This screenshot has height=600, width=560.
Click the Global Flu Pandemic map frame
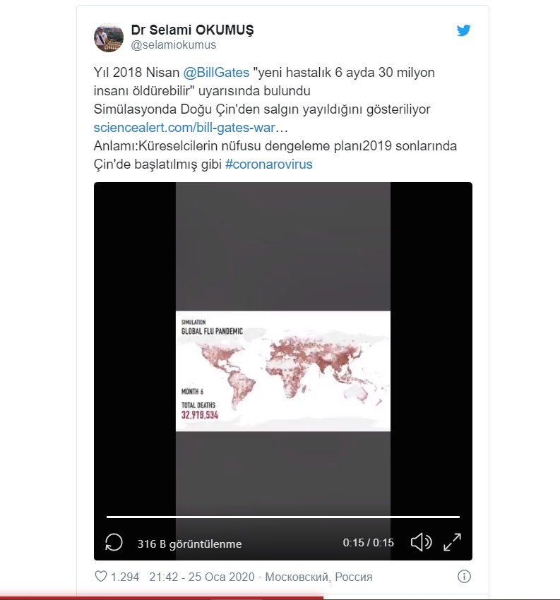click(283, 371)
